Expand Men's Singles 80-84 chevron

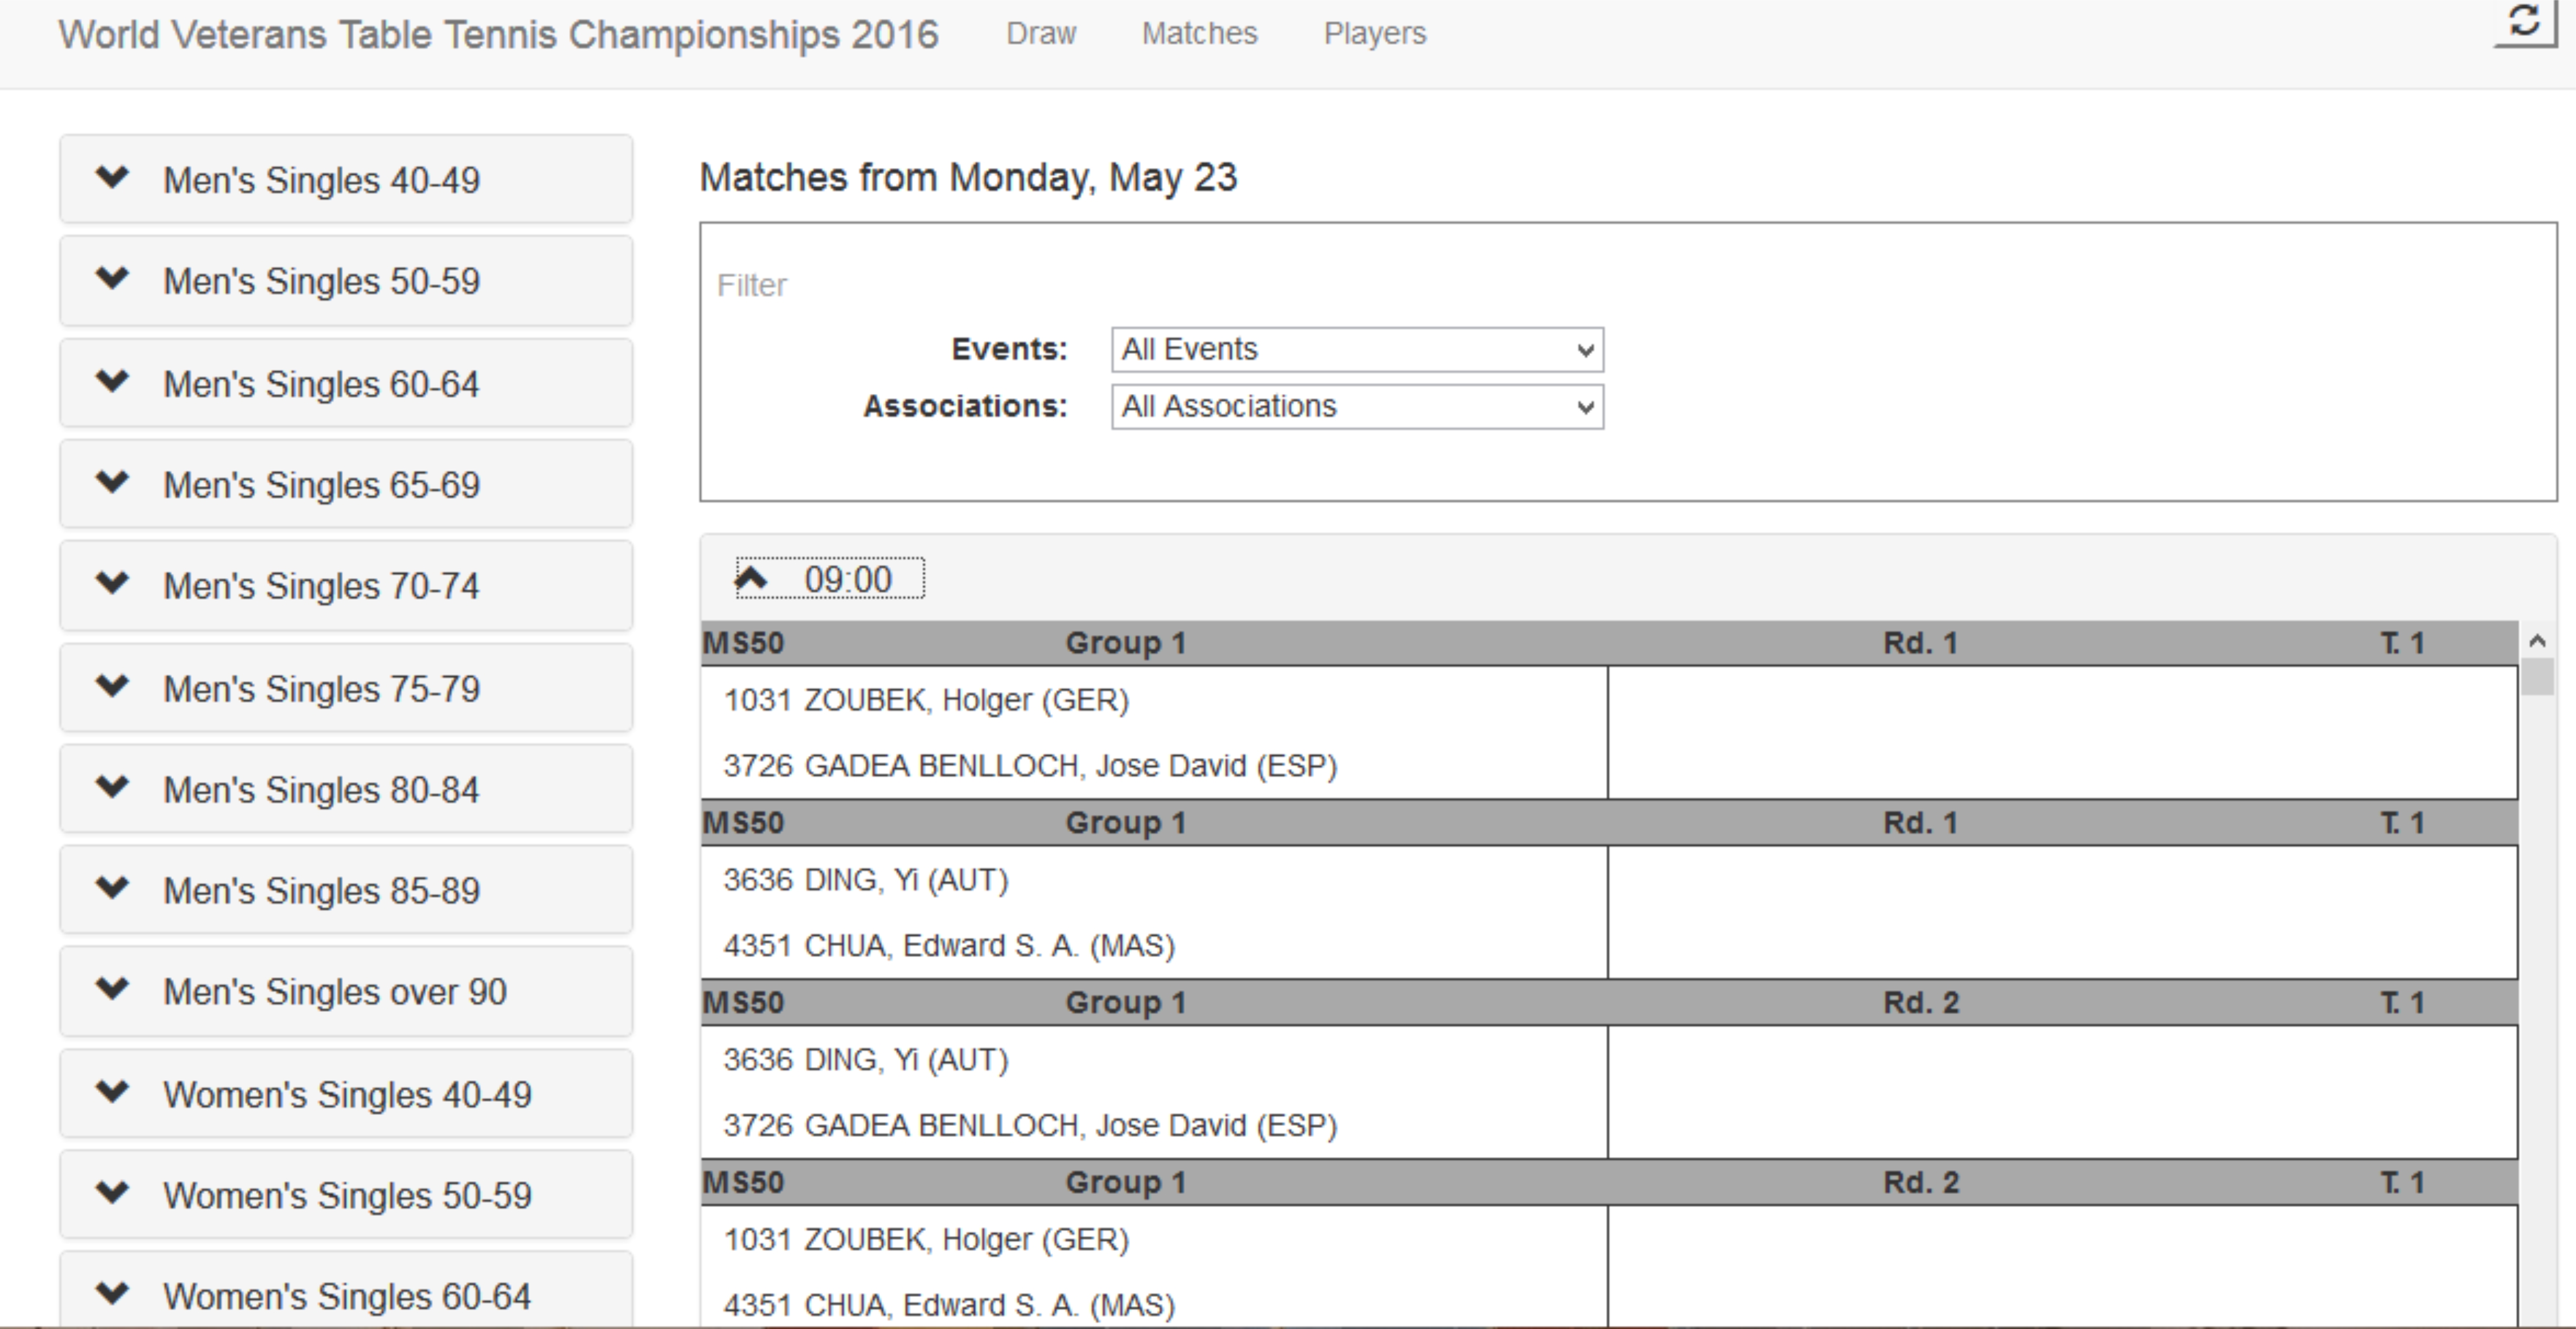click(113, 788)
